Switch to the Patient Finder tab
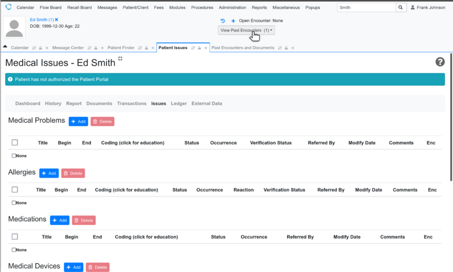This screenshot has height=272, width=453. click(x=121, y=48)
